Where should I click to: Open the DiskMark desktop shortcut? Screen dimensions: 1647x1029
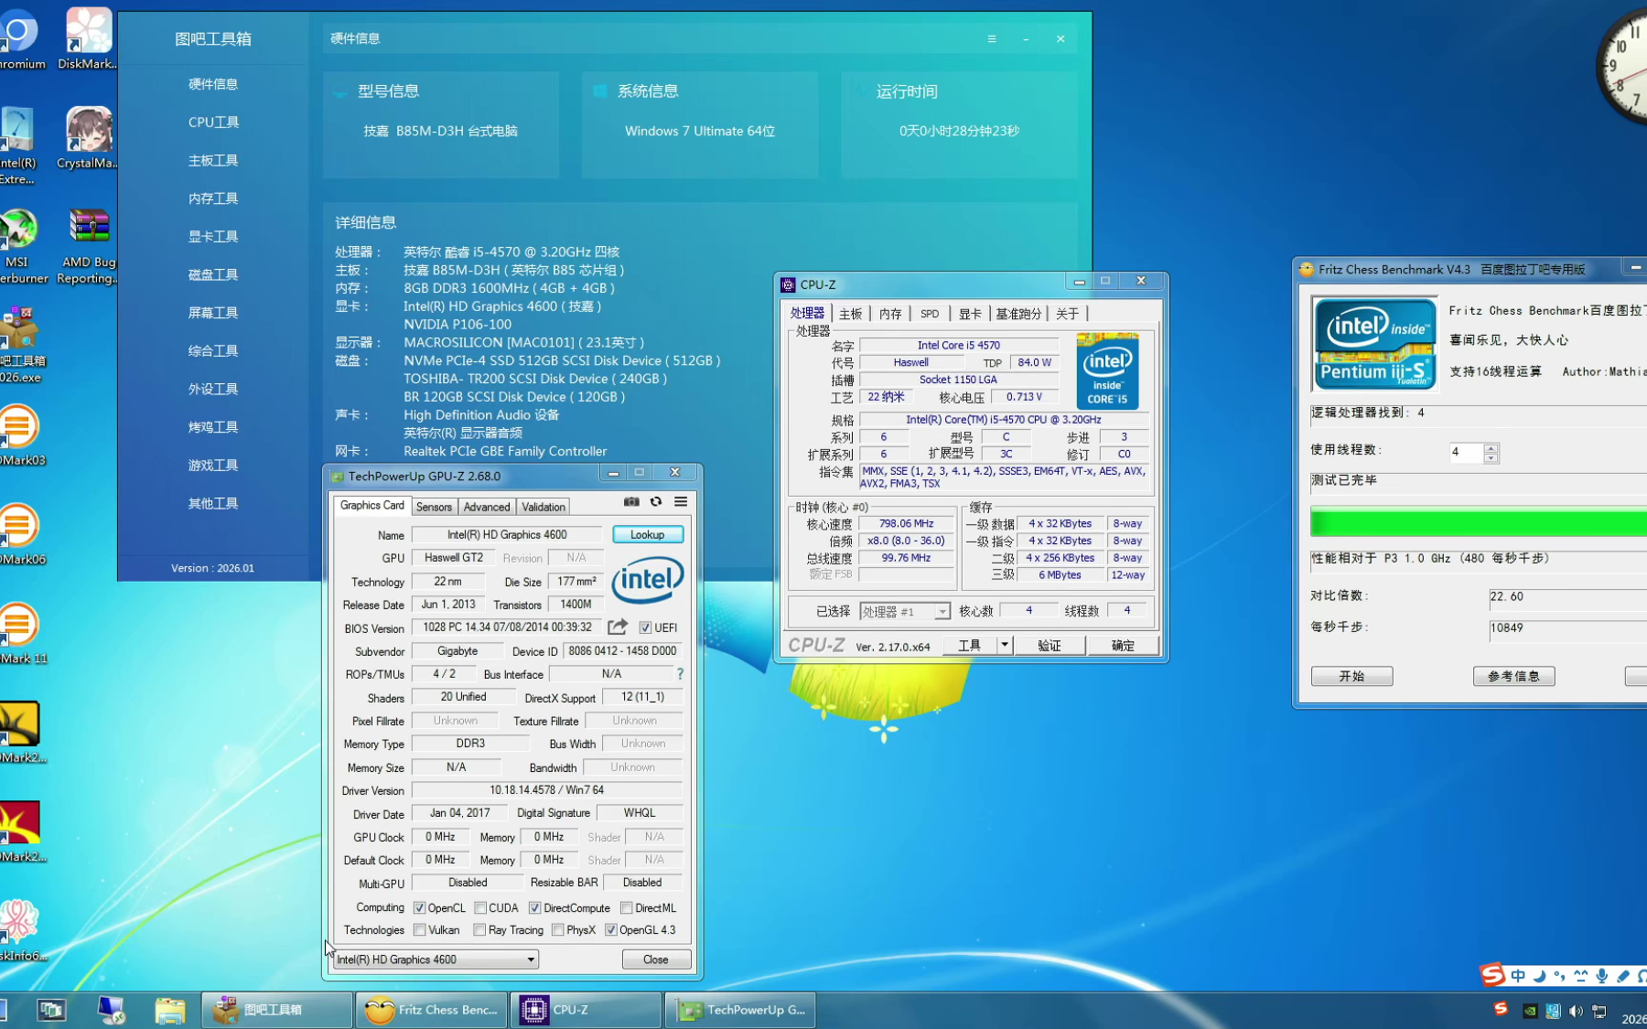tap(88, 38)
